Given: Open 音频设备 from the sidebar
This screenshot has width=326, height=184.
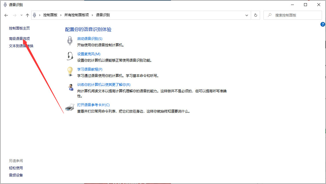Looking at the screenshot, I should point(16,175).
